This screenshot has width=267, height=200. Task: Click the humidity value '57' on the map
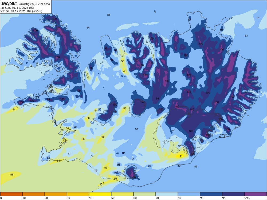[x=103, y=137]
